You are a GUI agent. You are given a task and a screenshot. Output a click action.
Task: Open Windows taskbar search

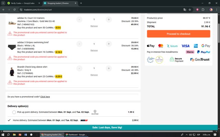pos(8,135)
